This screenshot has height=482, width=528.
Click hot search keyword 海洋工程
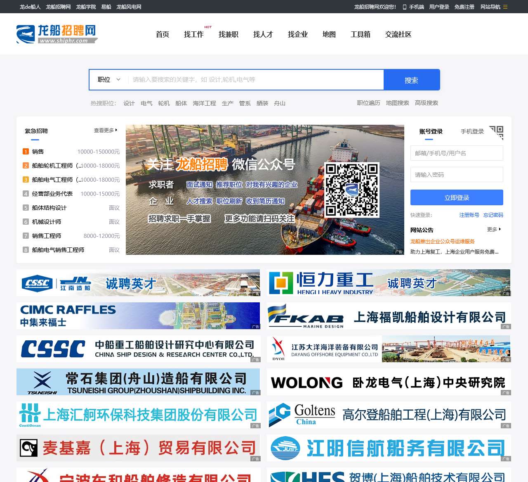pos(205,103)
